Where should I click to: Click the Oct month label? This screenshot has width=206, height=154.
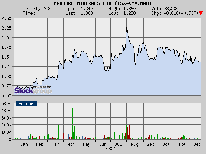click(166, 144)
